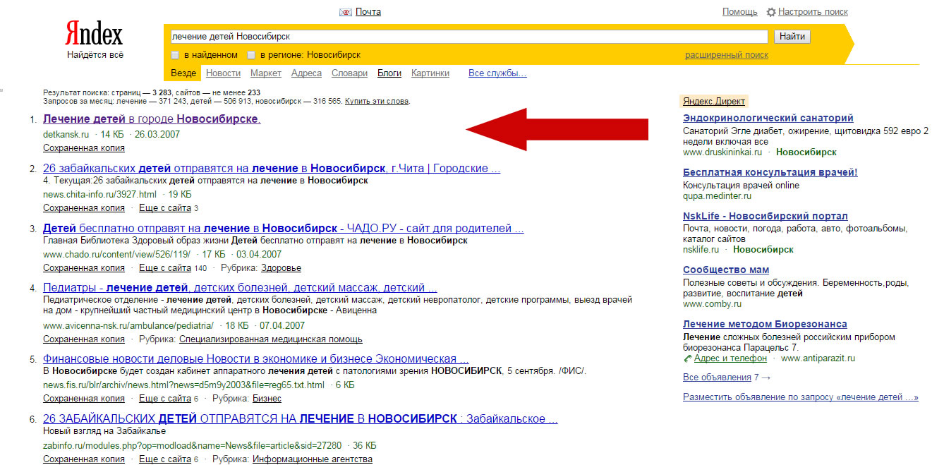Click the detkansk.ru address text
The image size is (944, 465).
(x=66, y=134)
